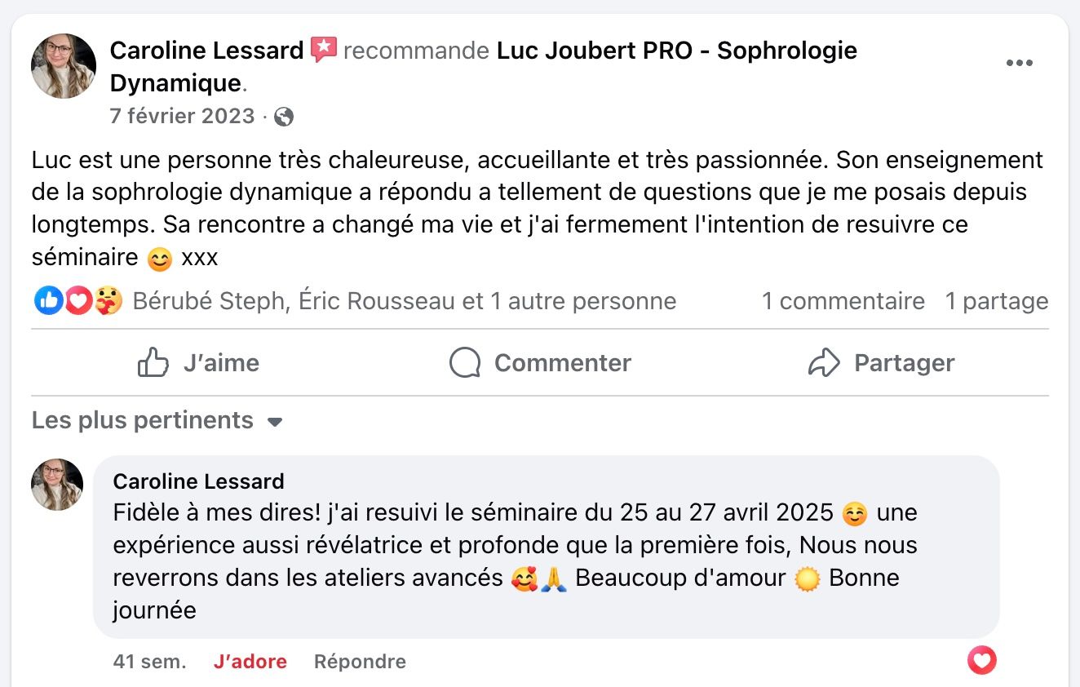The image size is (1080, 687).
Task: Open Caroline Lessard's profile from post header
Action: (206, 51)
